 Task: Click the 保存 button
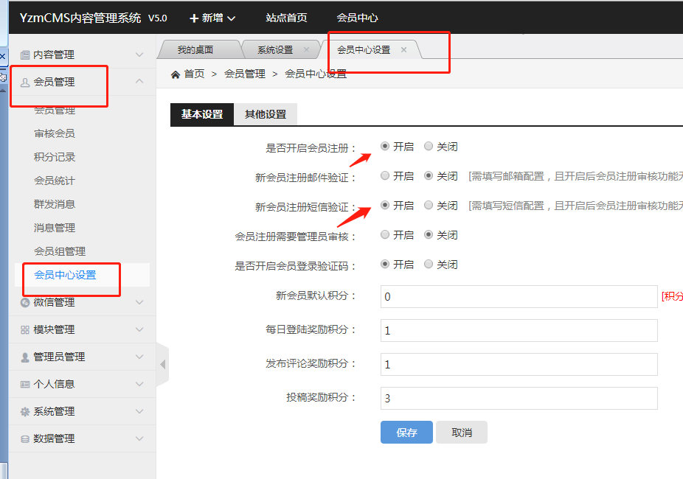tap(406, 433)
